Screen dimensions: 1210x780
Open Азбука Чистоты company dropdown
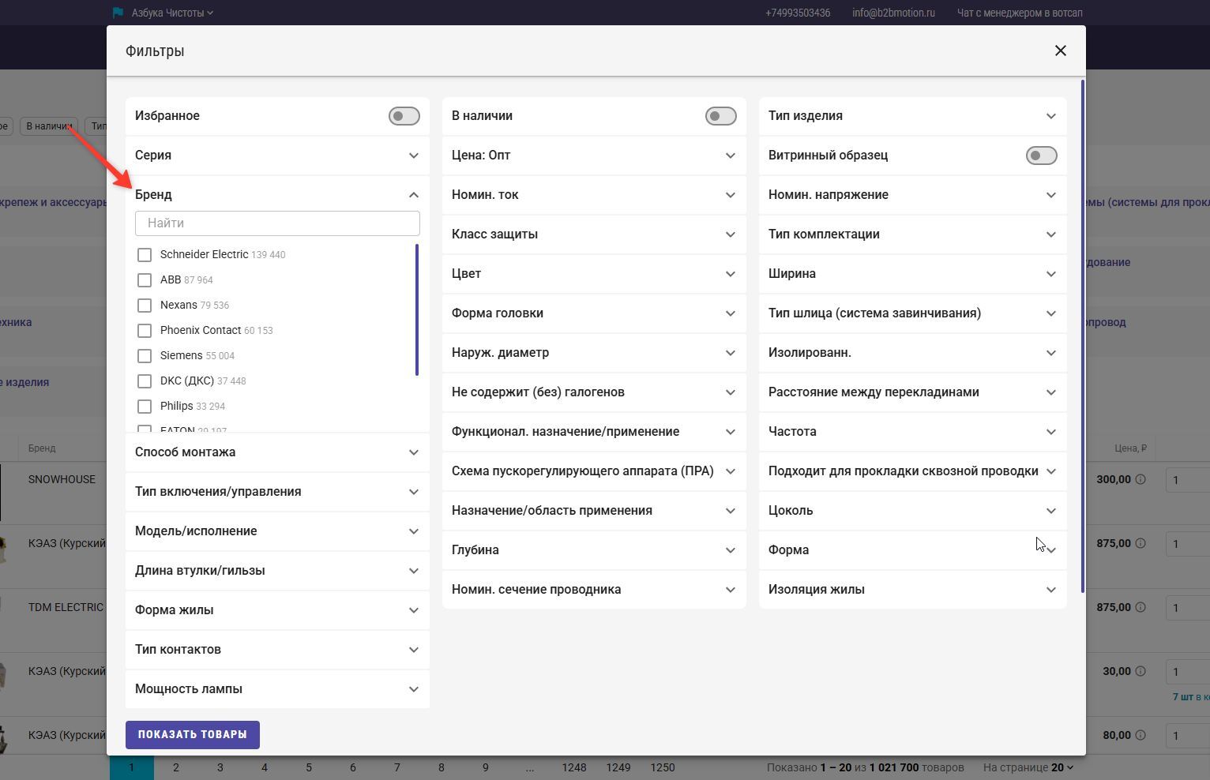(172, 13)
